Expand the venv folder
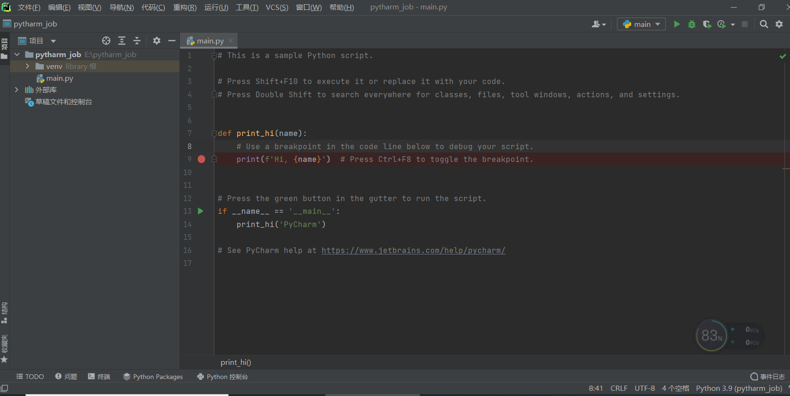790x396 pixels. point(27,67)
